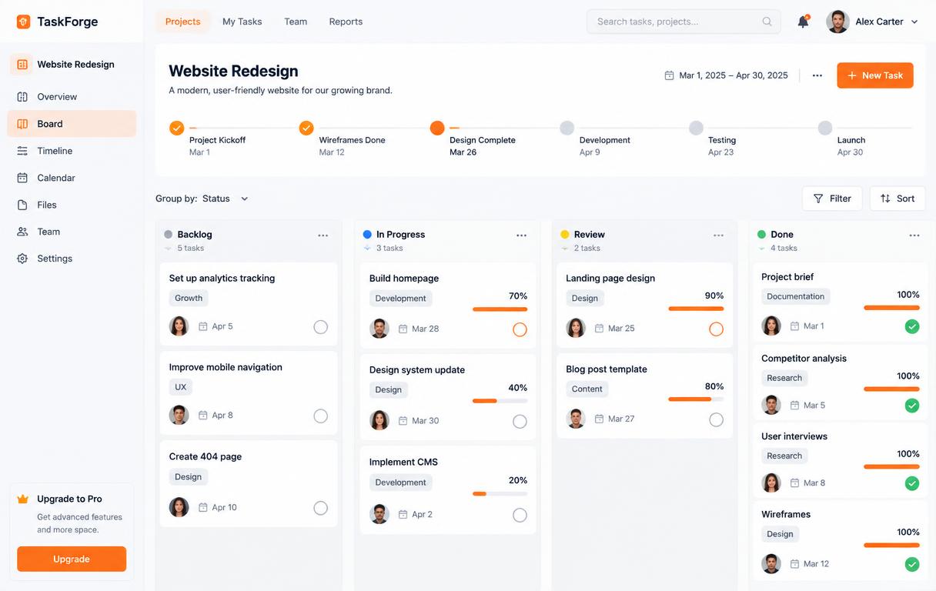The image size is (936, 591).
Task: Select Overview in the sidebar
Action: [x=72, y=97]
